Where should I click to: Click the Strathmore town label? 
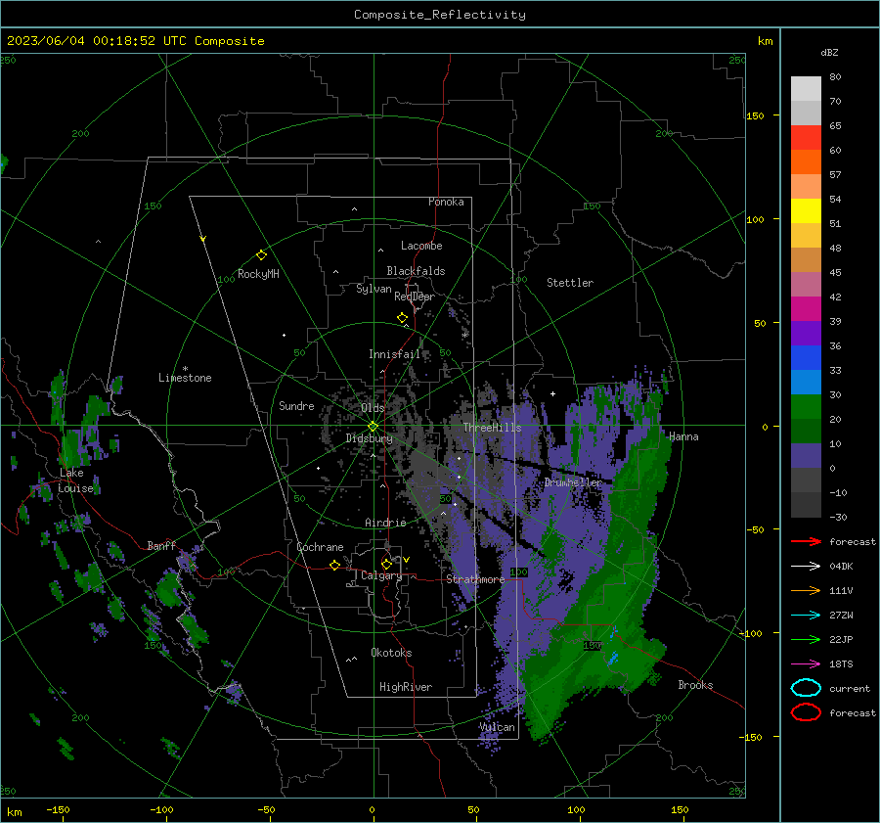(475, 579)
